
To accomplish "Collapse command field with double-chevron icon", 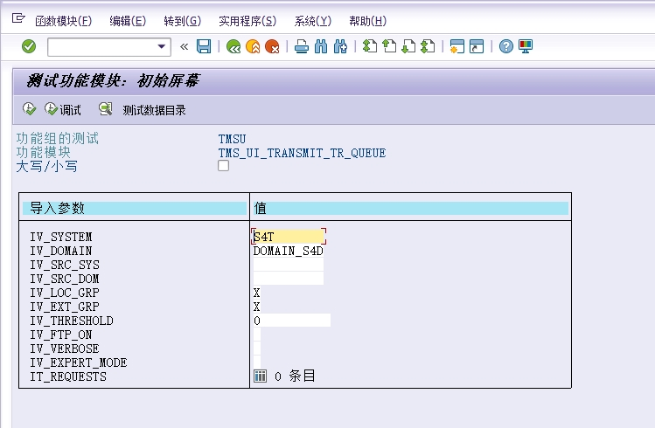I will 184,46.
